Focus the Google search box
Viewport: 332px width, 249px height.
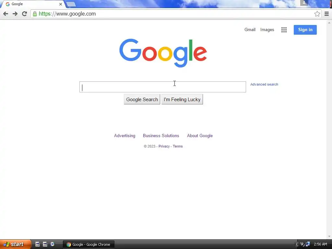tap(163, 87)
